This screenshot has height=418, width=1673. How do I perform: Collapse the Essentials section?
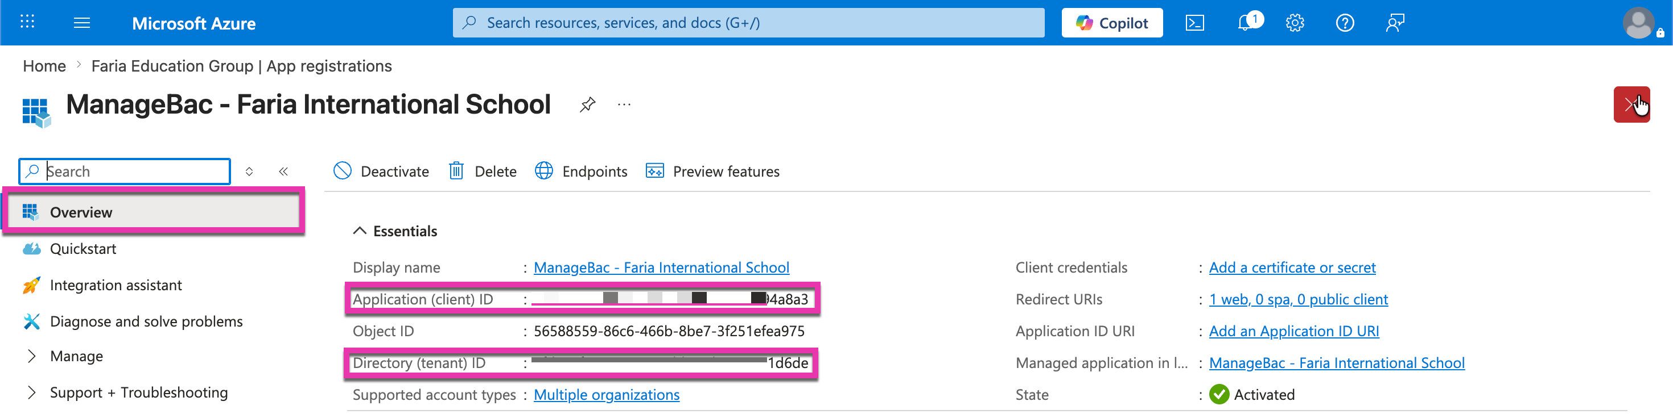click(395, 231)
